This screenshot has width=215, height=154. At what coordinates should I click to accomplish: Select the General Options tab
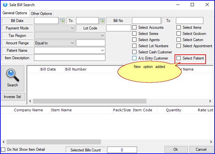click(x=15, y=13)
